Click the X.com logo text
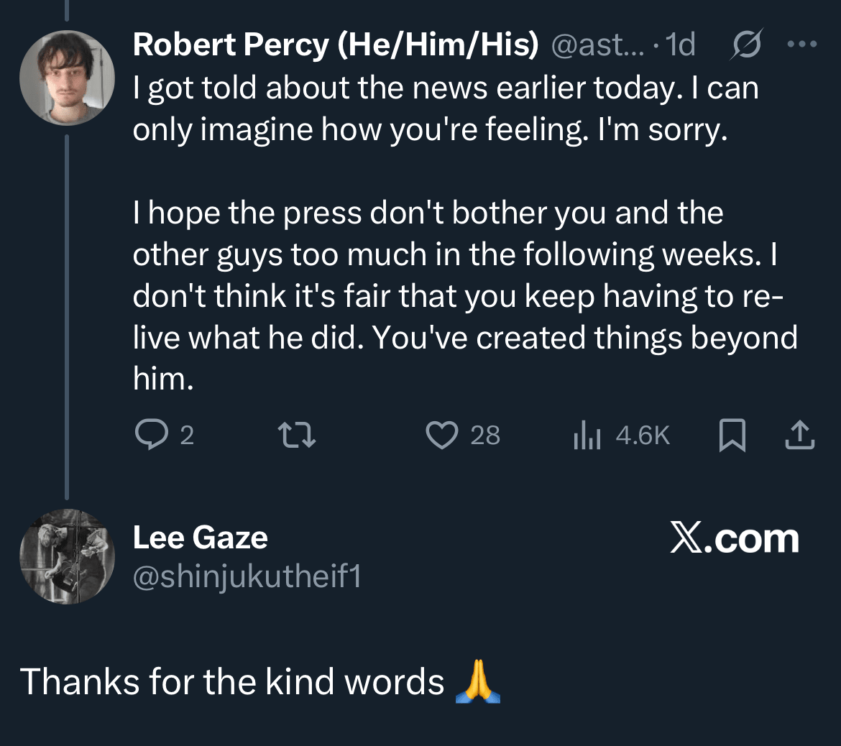The width and height of the screenshot is (841, 746). tap(734, 539)
